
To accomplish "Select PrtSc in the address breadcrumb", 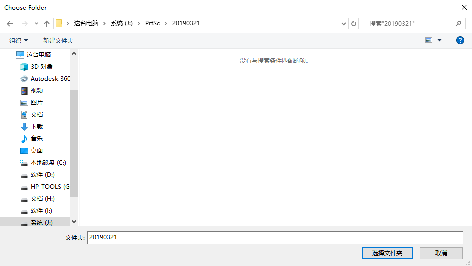I will tap(152, 23).
